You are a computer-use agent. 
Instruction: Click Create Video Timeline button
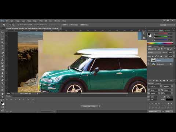click(89, 106)
